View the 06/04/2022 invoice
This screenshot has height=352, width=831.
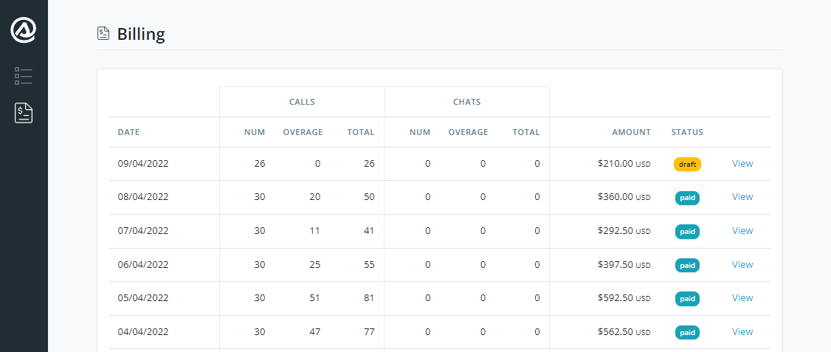point(742,264)
